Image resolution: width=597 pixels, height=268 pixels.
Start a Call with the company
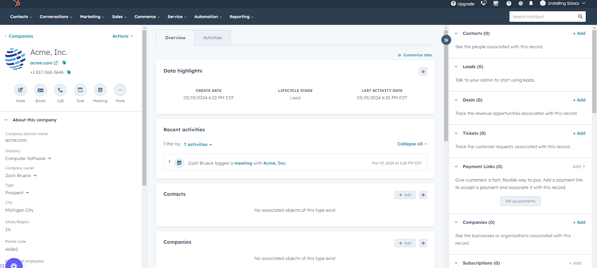coord(60,90)
